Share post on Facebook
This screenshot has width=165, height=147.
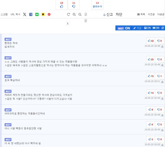(x=31, y=14)
